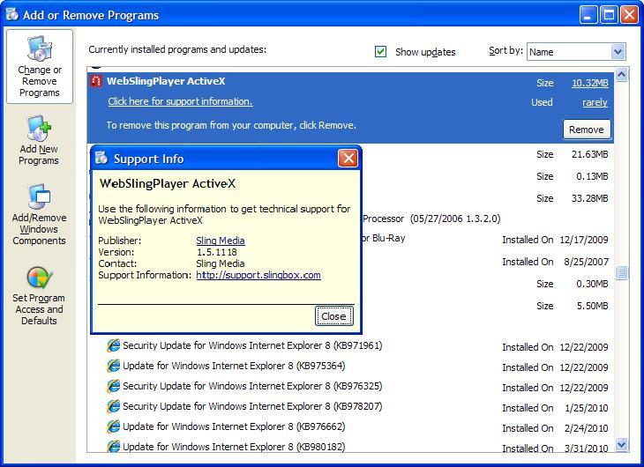Select Security Update for Internet Explorer 8 (KB978207)

(x=252, y=406)
